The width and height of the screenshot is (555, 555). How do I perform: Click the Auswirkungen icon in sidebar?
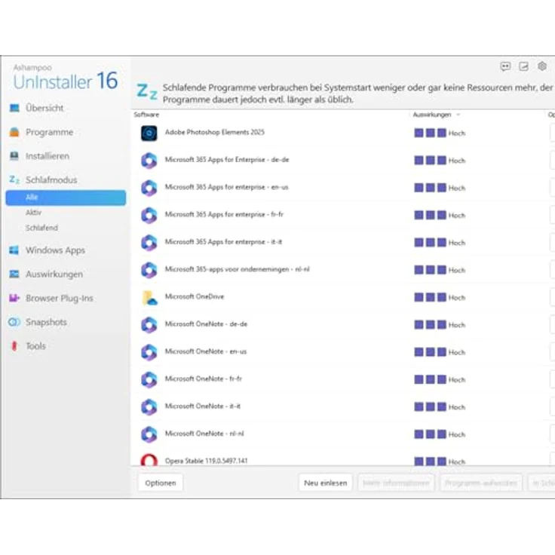[x=14, y=274]
